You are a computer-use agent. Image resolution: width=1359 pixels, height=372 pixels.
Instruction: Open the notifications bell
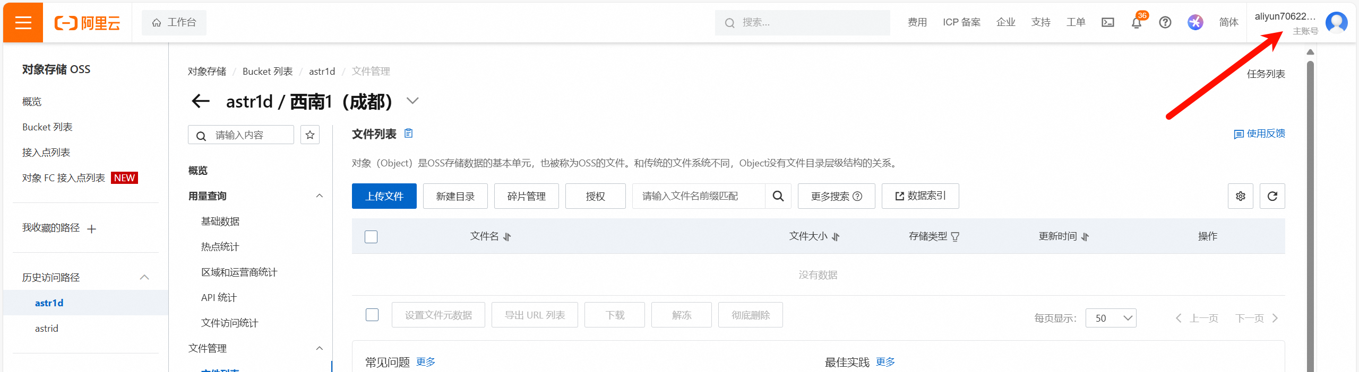[x=1137, y=23]
